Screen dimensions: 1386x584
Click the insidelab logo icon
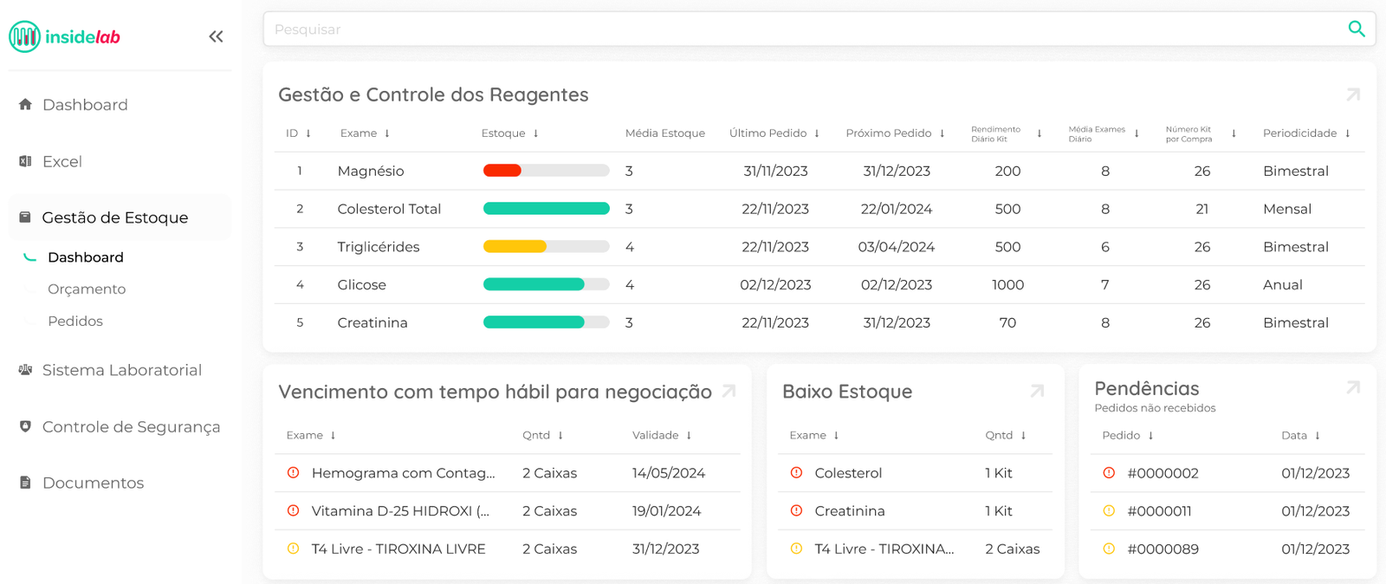24,36
